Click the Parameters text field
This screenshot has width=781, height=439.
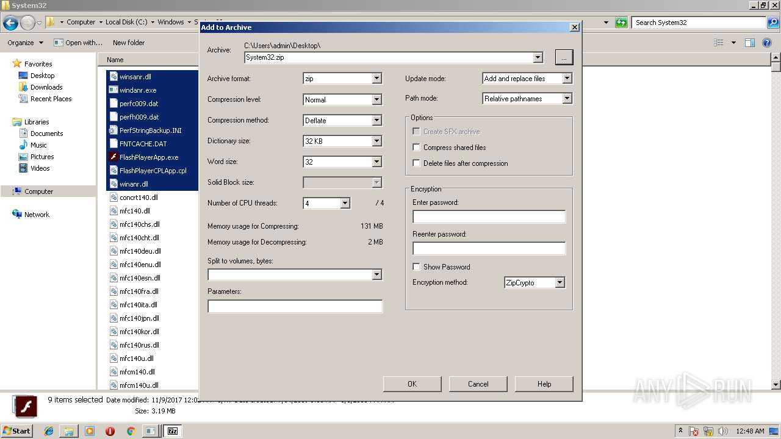tap(295, 306)
